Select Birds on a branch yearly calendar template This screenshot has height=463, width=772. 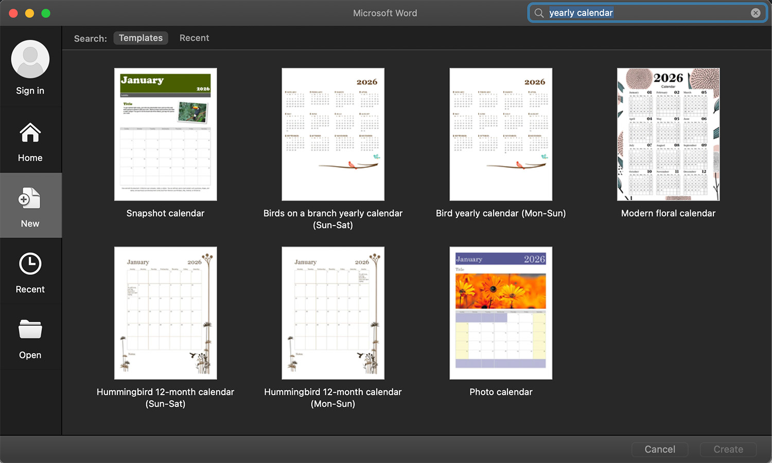(332, 134)
